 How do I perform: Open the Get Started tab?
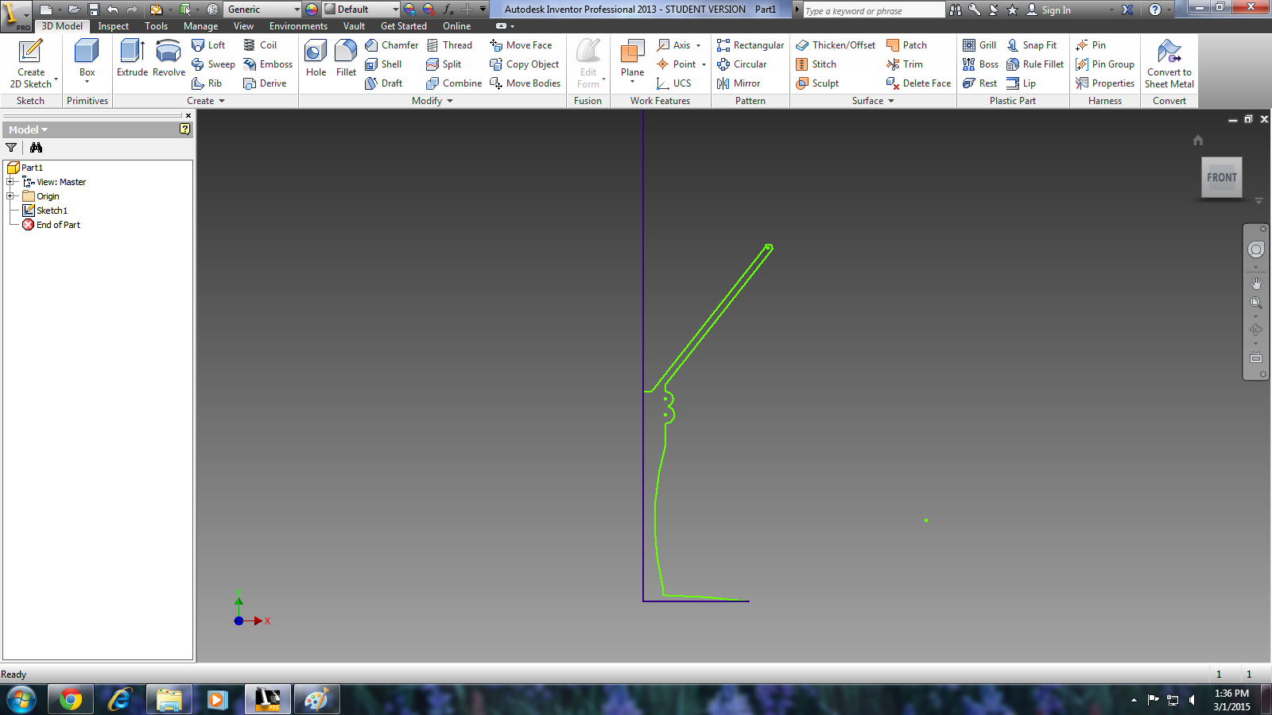[404, 26]
